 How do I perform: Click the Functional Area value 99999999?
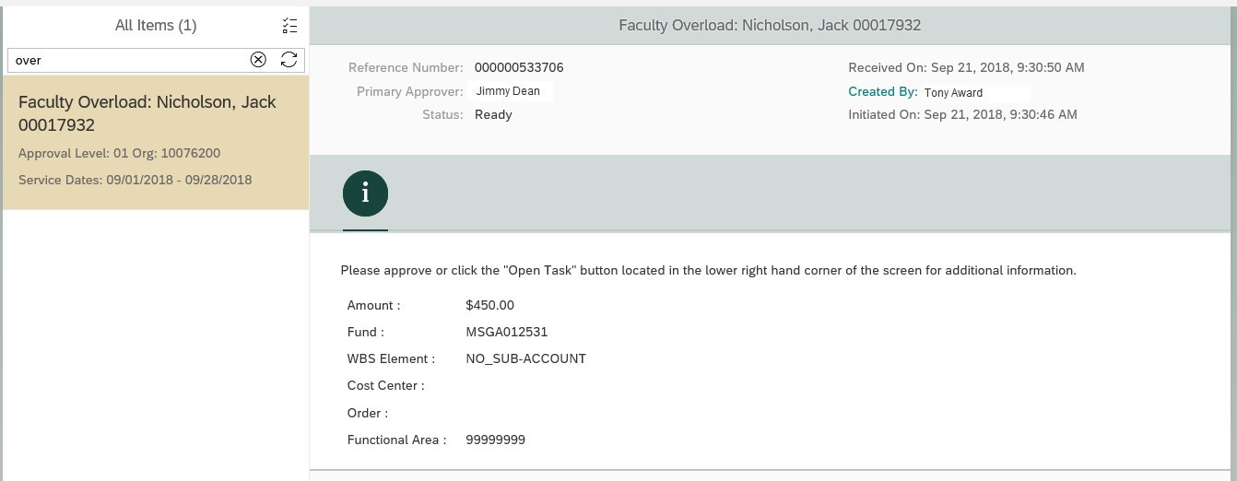tap(495, 440)
